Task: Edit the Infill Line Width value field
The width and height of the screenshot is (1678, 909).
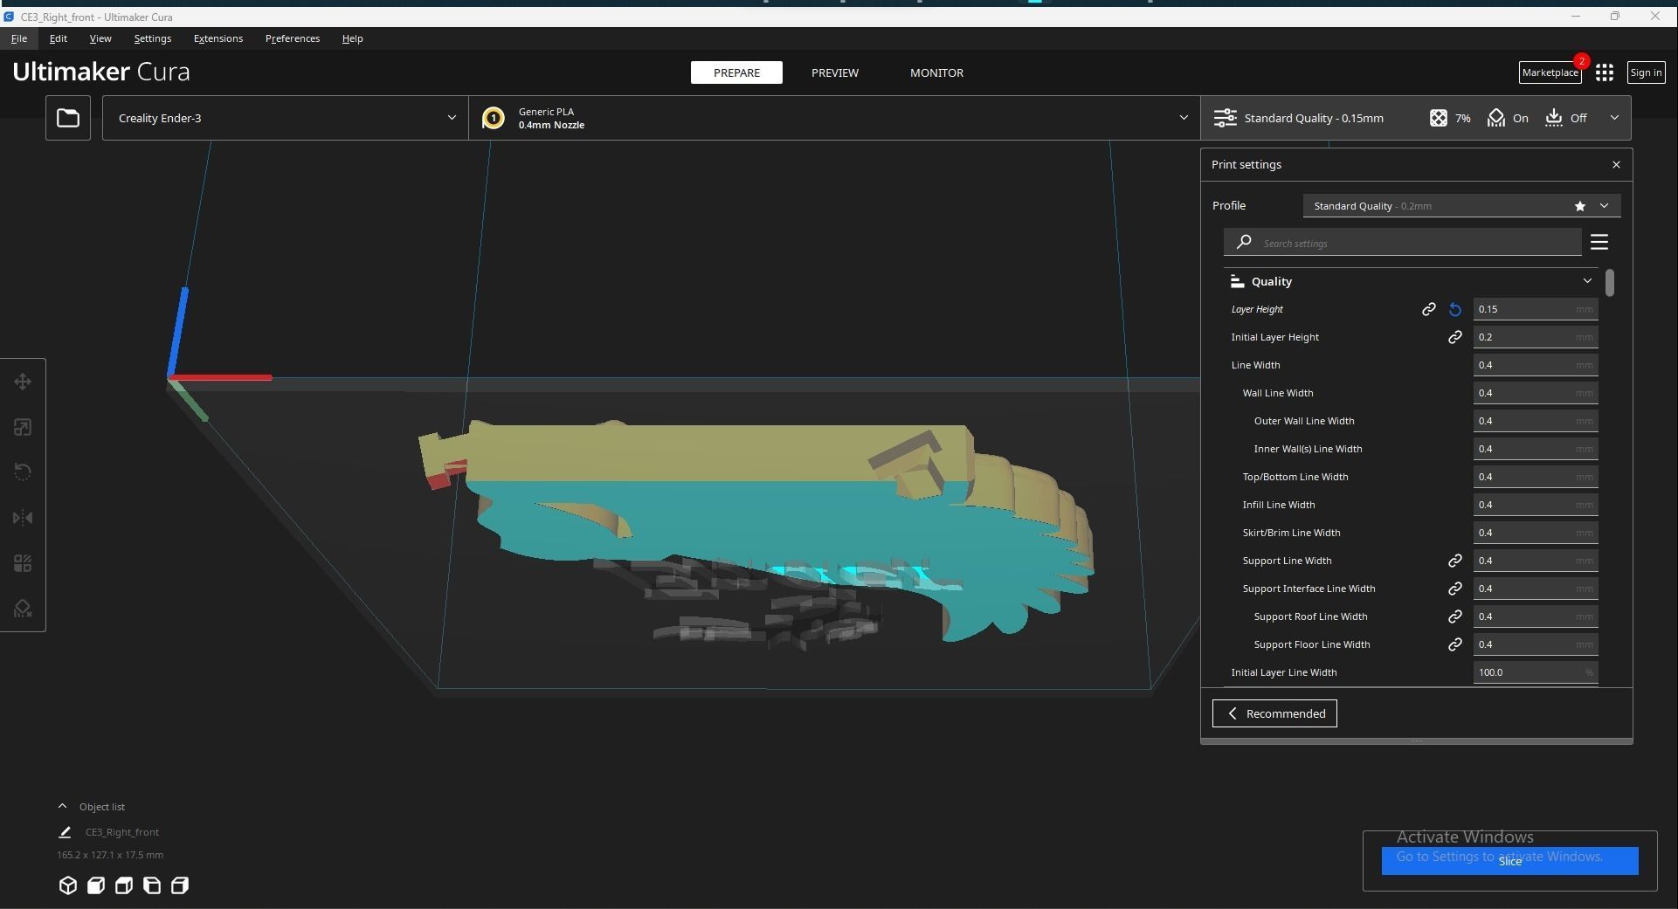Action: [1536, 505]
